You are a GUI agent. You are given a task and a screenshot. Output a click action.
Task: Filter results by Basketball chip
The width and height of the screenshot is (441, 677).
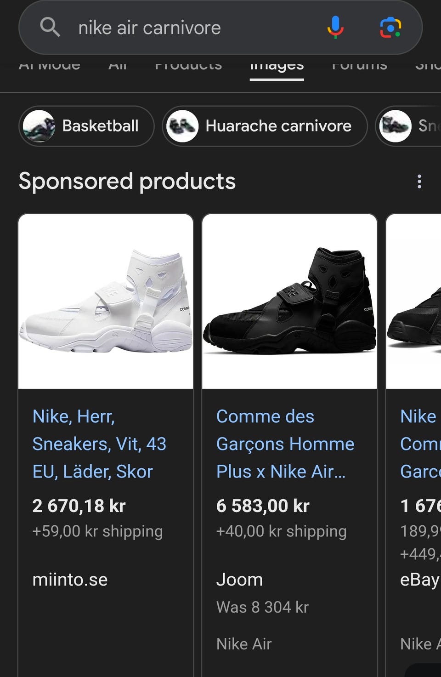100,126
